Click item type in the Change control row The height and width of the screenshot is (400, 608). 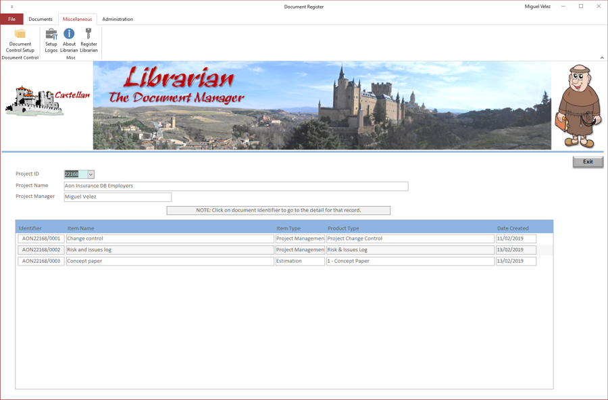pos(300,239)
